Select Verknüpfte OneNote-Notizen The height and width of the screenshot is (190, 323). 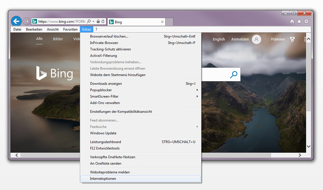coord(141,157)
